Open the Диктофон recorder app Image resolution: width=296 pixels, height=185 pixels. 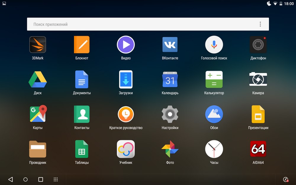coord(258,45)
